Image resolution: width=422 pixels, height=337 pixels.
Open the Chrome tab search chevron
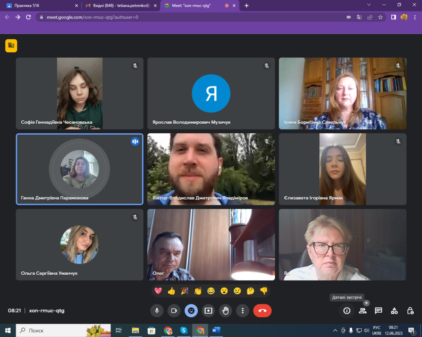point(369,5)
